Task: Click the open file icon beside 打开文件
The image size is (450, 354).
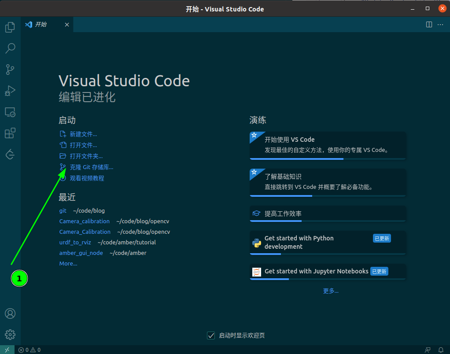Action: click(x=63, y=145)
